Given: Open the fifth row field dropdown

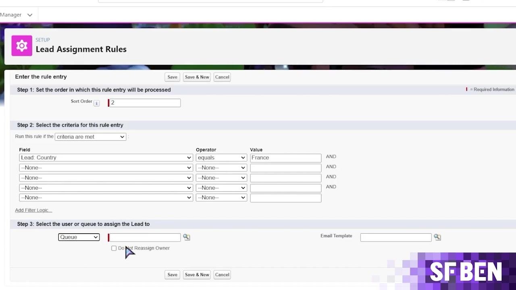Looking at the screenshot, I should tap(106, 197).
